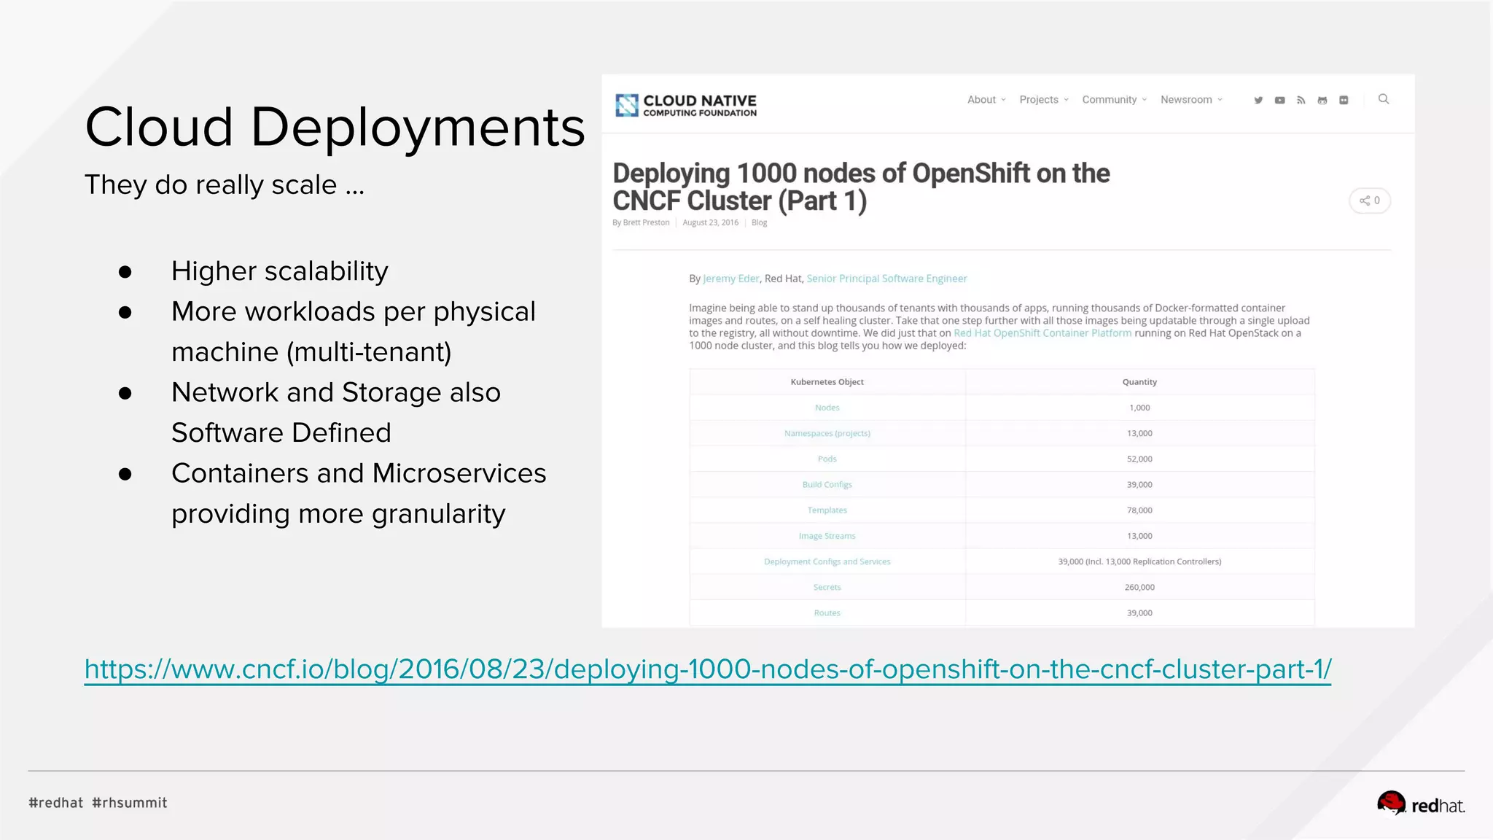
Task: Click the Red Hat logo
Action: click(1421, 804)
